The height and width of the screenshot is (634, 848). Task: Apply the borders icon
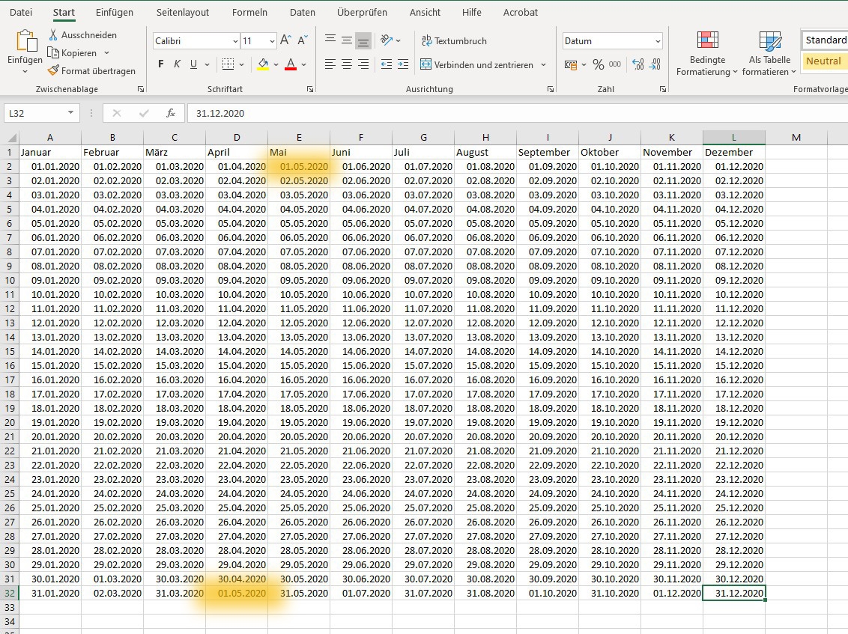pyautogui.click(x=228, y=64)
